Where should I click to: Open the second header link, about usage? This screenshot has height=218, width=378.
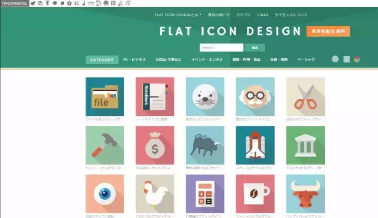(x=219, y=15)
